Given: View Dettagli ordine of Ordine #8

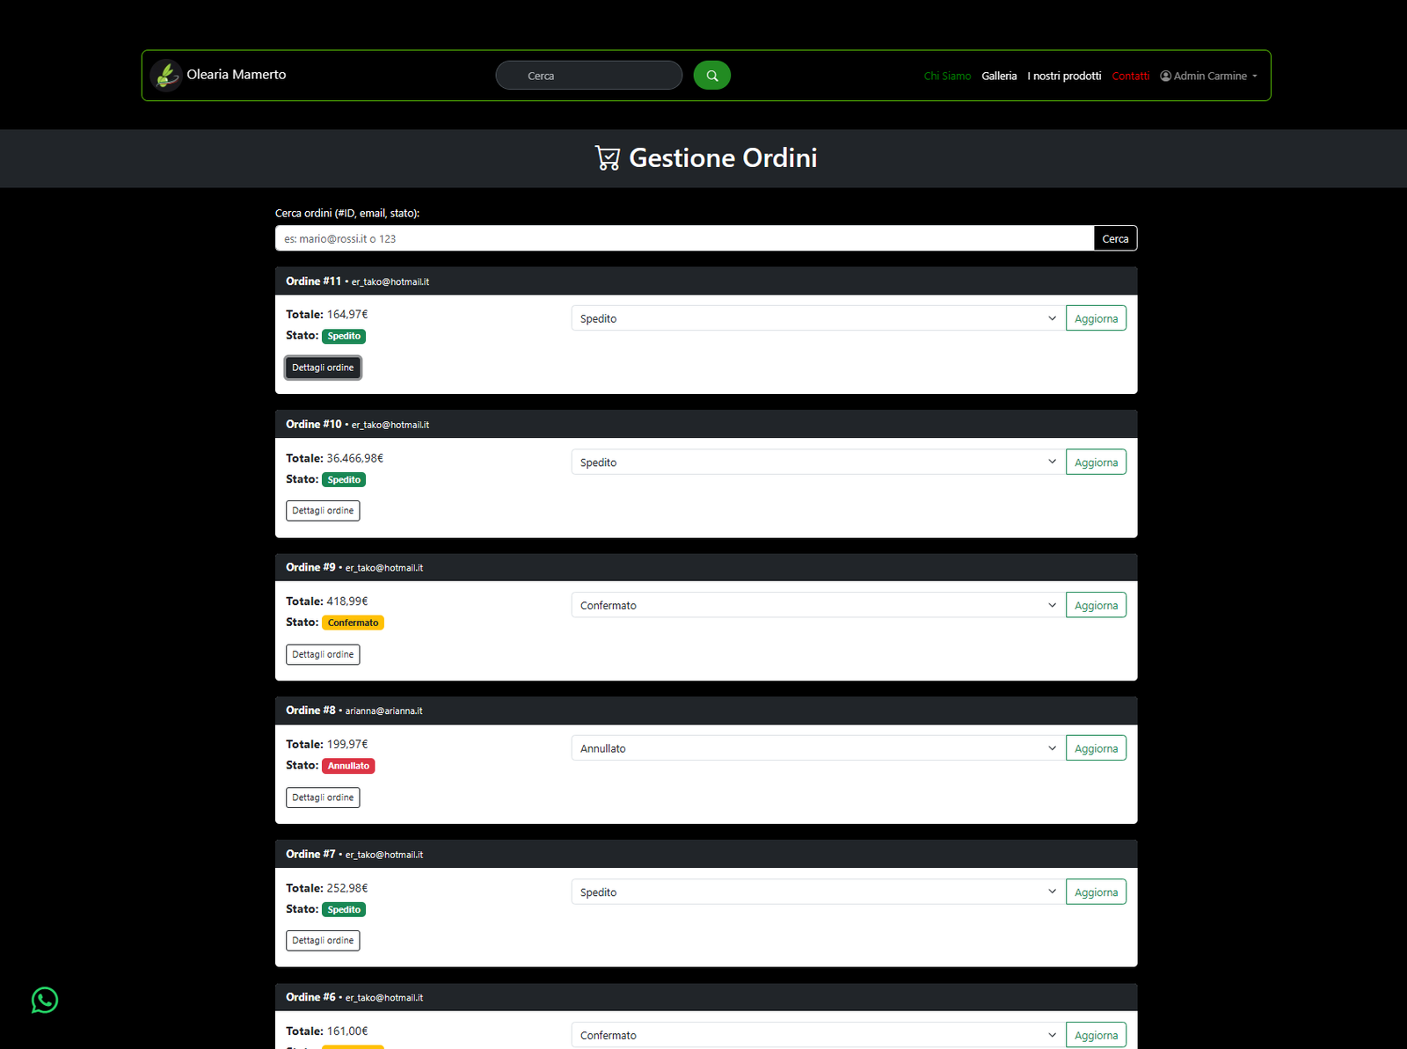Looking at the screenshot, I should pyautogui.click(x=322, y=797).
